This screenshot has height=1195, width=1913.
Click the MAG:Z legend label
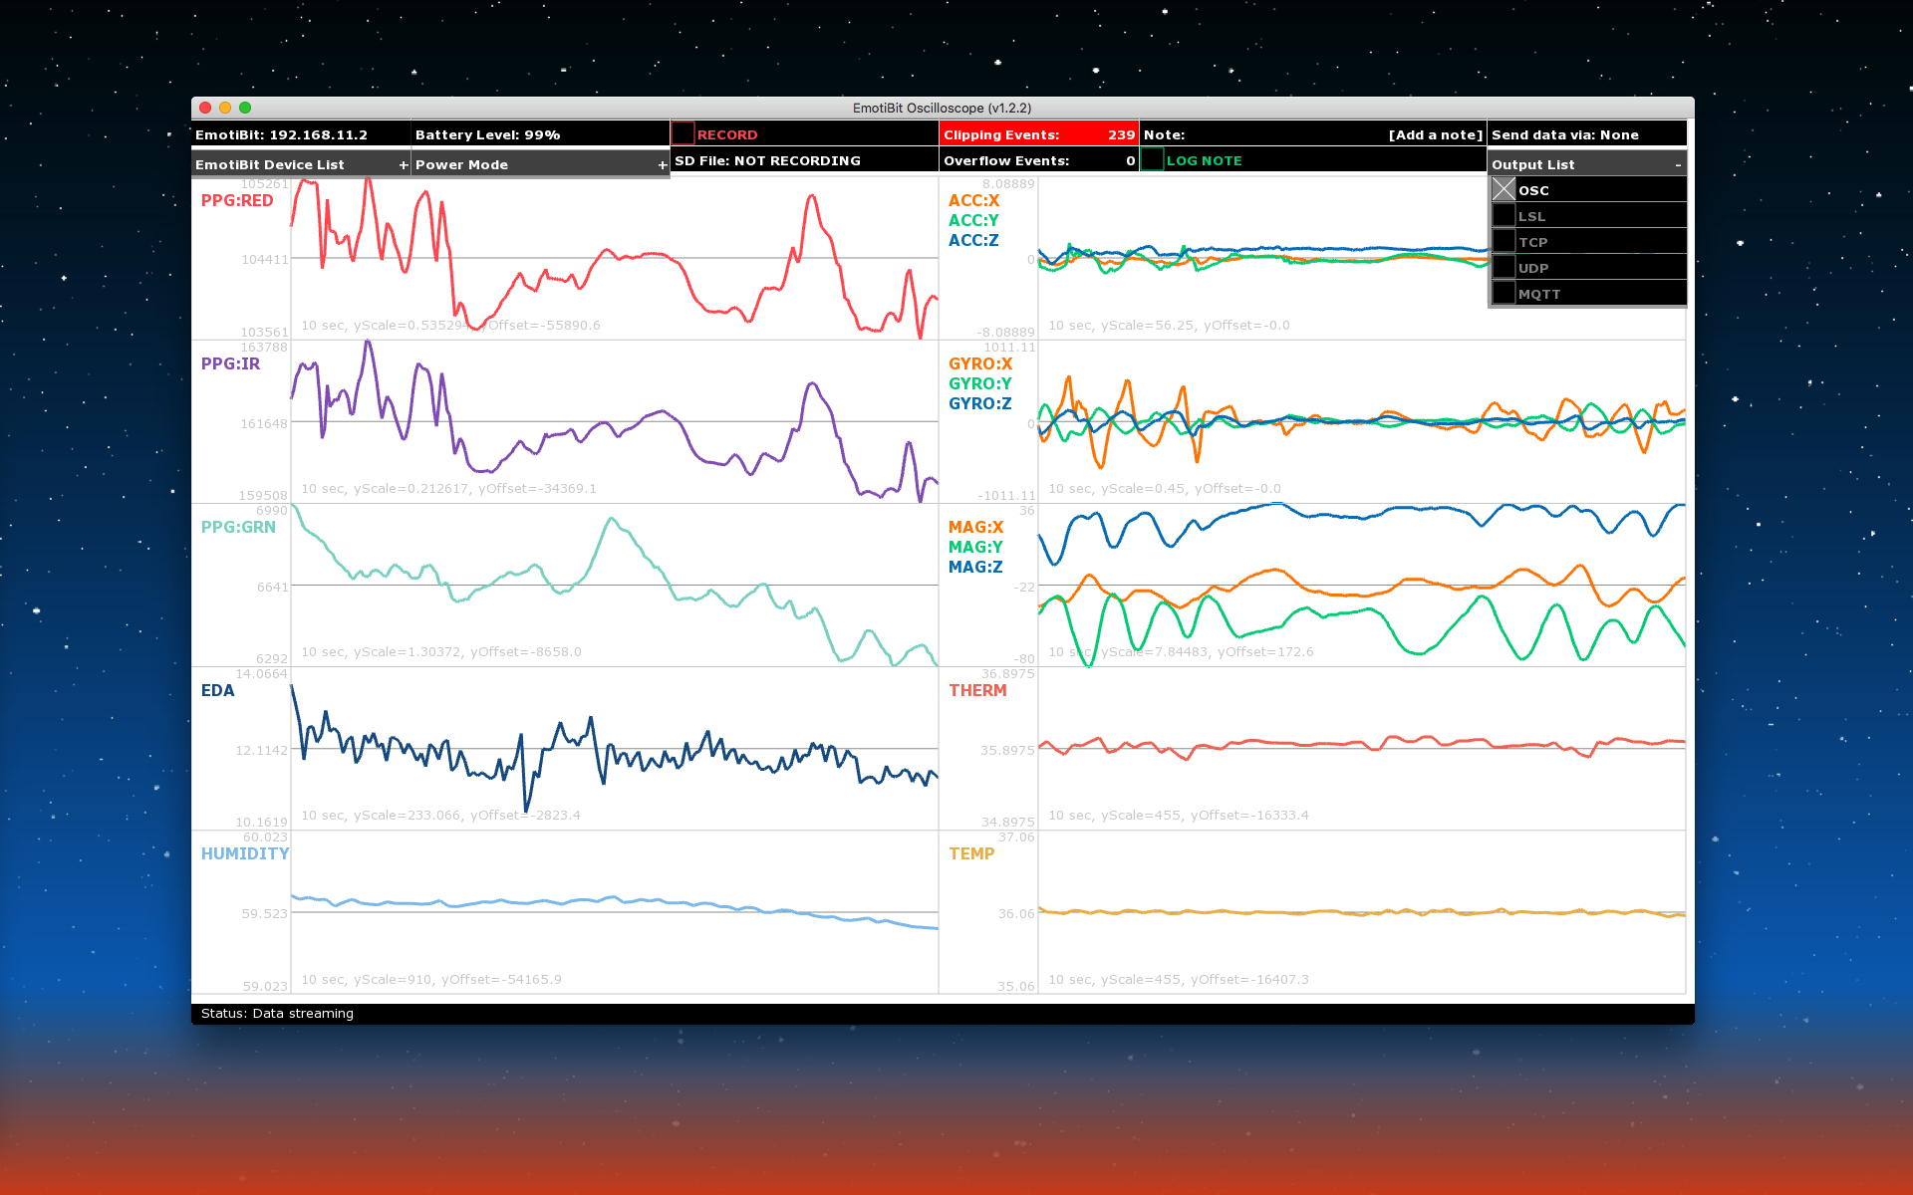pos(974,567)
